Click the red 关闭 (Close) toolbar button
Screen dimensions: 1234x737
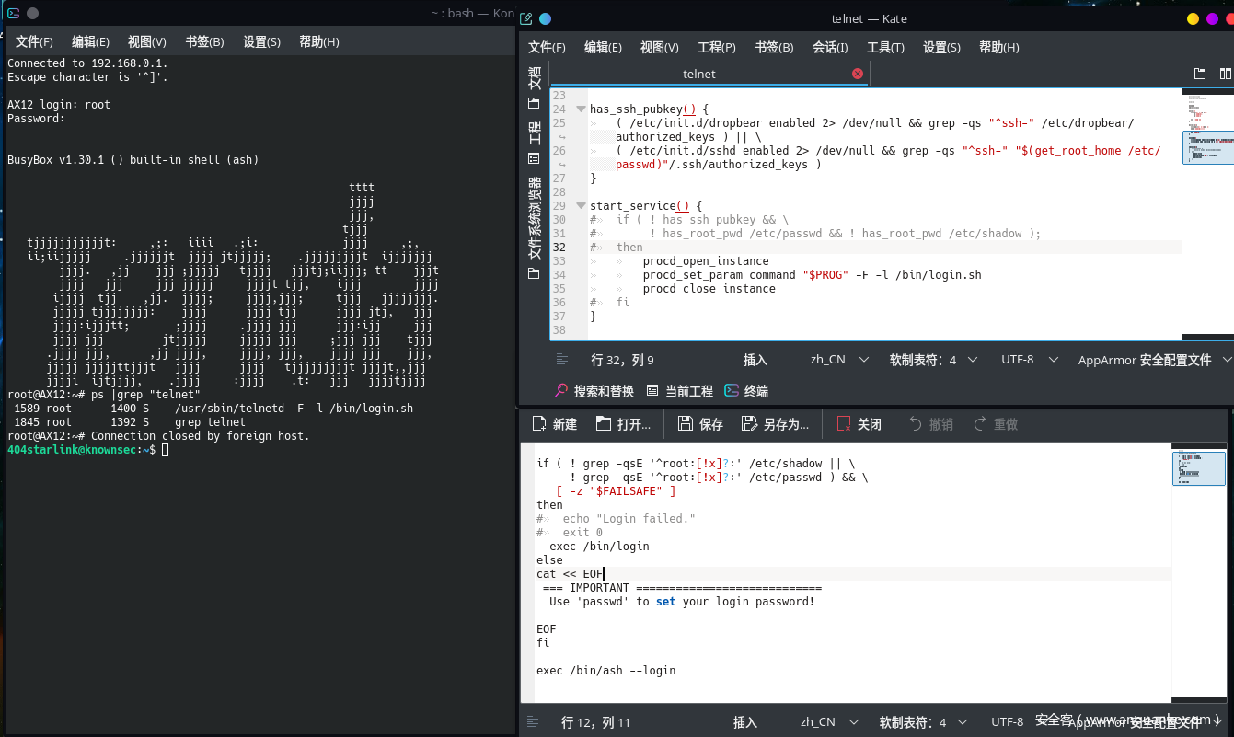pyautogui.click(x=859, y=424)
